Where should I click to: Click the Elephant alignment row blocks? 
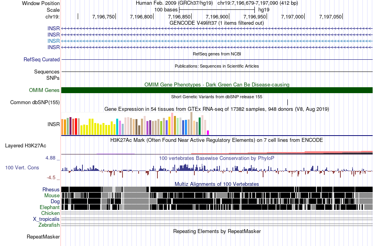pyautogui.click(x=217, y=207)
